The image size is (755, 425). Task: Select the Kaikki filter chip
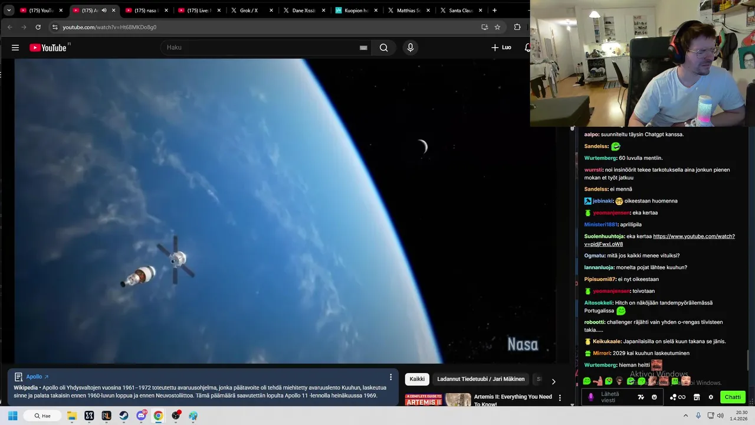click(417, 379)
